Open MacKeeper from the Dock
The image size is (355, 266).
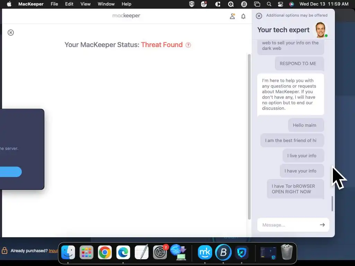[x=205, y=252]
